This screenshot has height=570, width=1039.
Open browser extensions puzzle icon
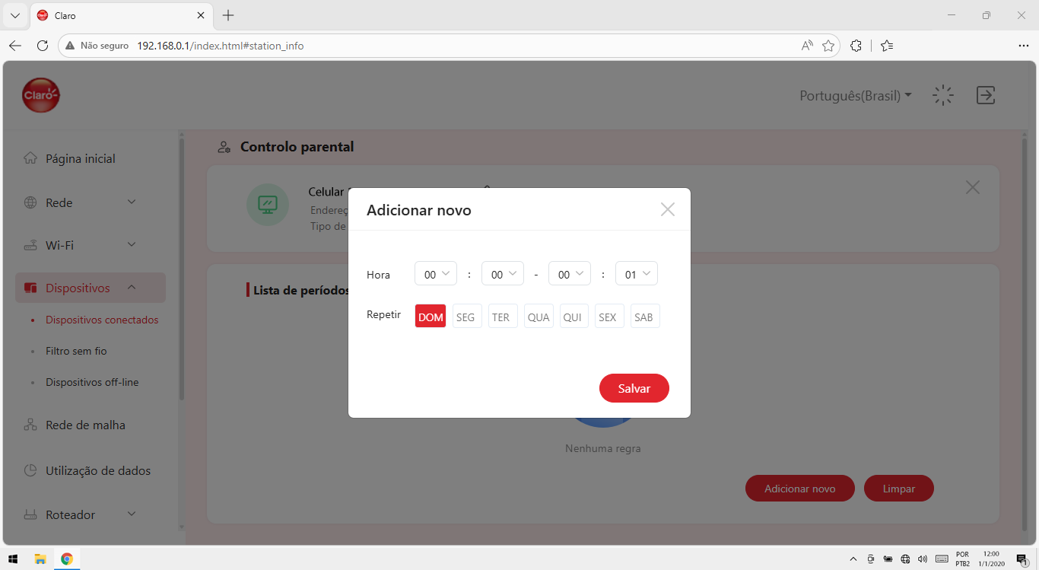(x=856, y=46)
